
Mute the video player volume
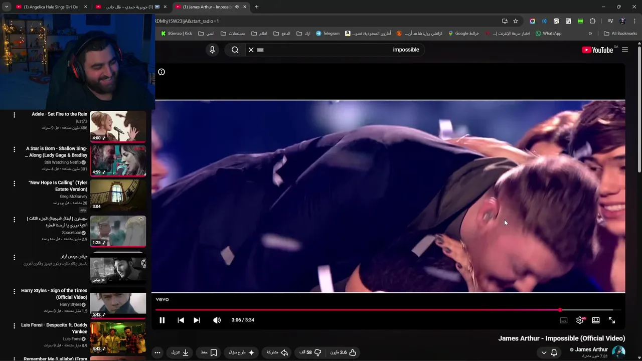[217, 320]
